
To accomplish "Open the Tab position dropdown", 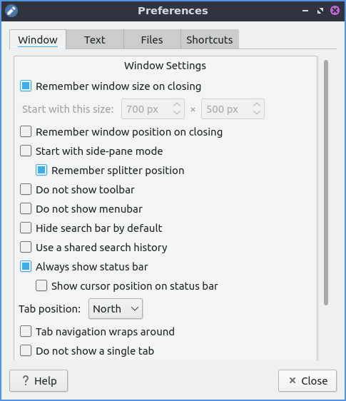I will pyautogui.click(x=116, y=309).
